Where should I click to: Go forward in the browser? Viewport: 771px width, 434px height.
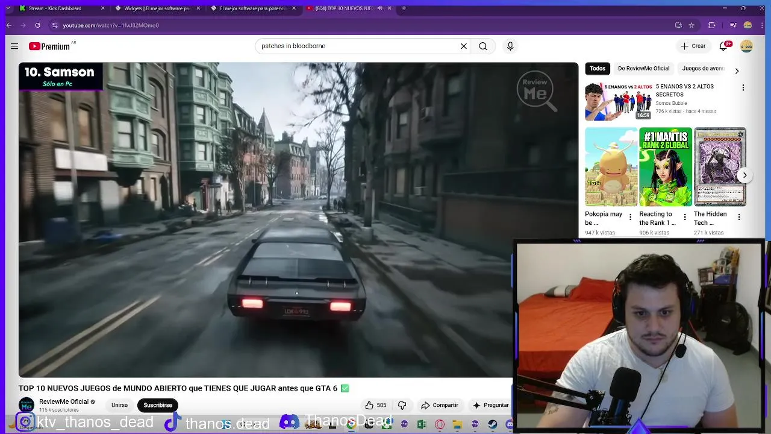(x=23, y=25)
